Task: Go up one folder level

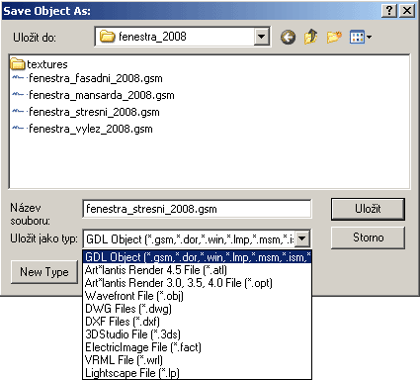Action: click(311, 37)
